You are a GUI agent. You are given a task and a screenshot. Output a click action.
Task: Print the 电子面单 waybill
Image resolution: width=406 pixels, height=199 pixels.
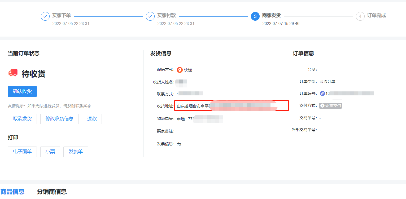[22, 152]
